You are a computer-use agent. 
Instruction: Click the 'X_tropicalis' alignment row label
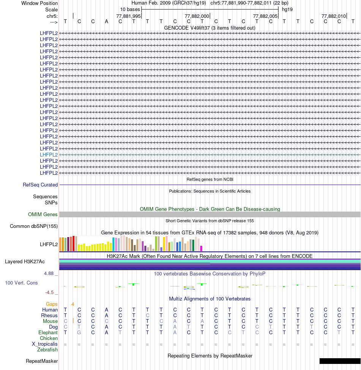[44, 344]
